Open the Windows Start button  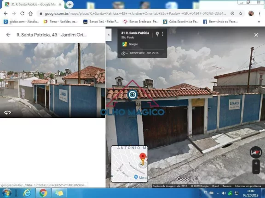click(x=7, y=193)
